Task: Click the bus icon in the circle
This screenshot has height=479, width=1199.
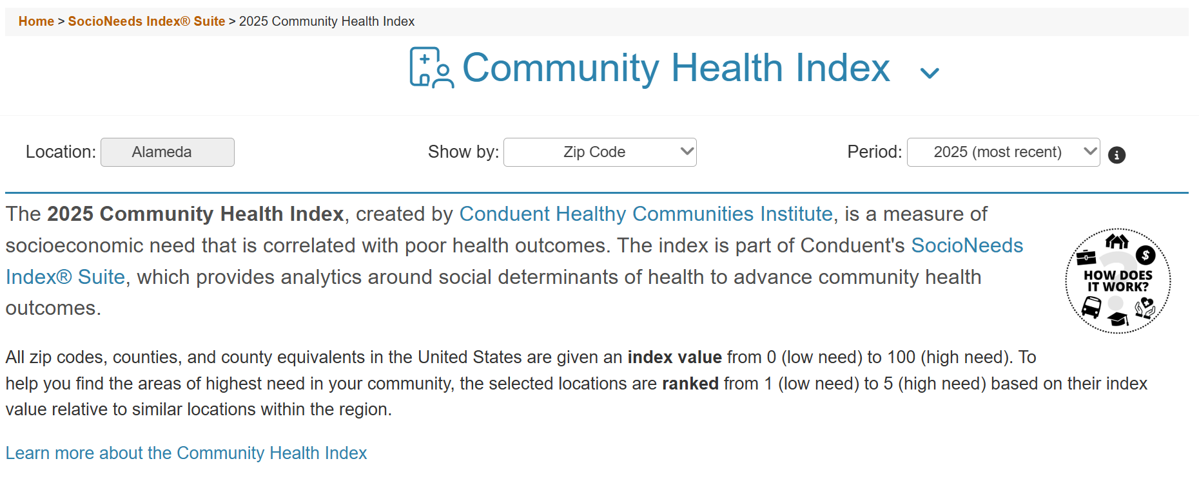Action: coord(1091,307)
